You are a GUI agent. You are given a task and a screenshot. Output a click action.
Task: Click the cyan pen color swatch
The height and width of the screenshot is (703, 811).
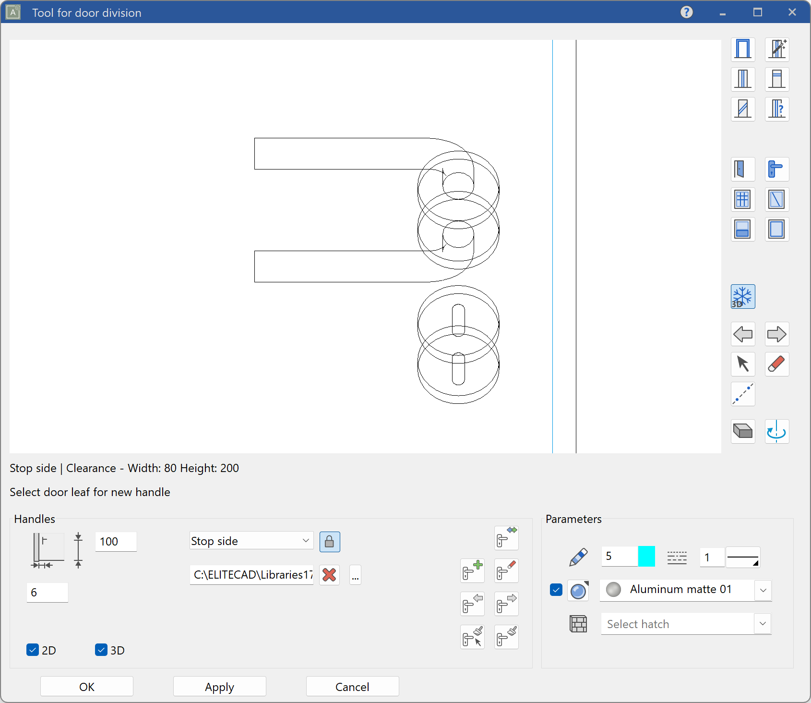[x=646, y=557]
